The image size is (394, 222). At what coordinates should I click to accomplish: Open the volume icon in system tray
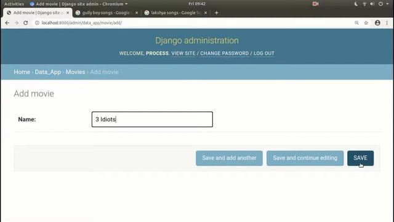click(x=372, y=4)
